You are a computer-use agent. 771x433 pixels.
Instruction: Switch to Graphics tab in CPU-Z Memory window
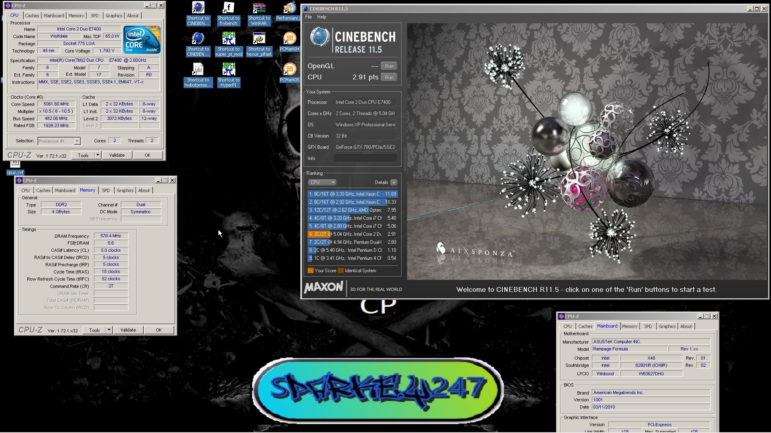(125, 190)
